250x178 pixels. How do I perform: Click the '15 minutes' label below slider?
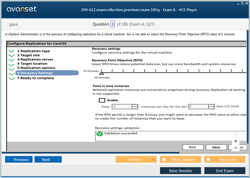click(102, 78)
